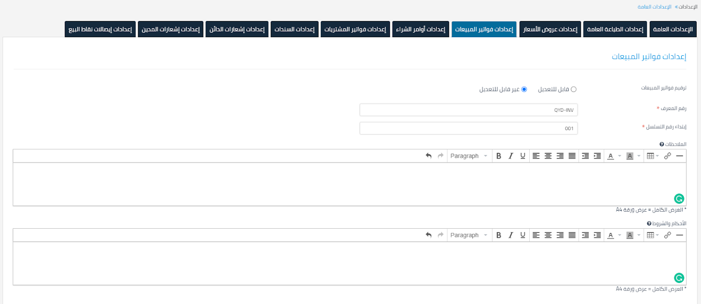701x304 pixels.
Task: Insert link in the terms and conditions editor
Action: coord(667,235)
